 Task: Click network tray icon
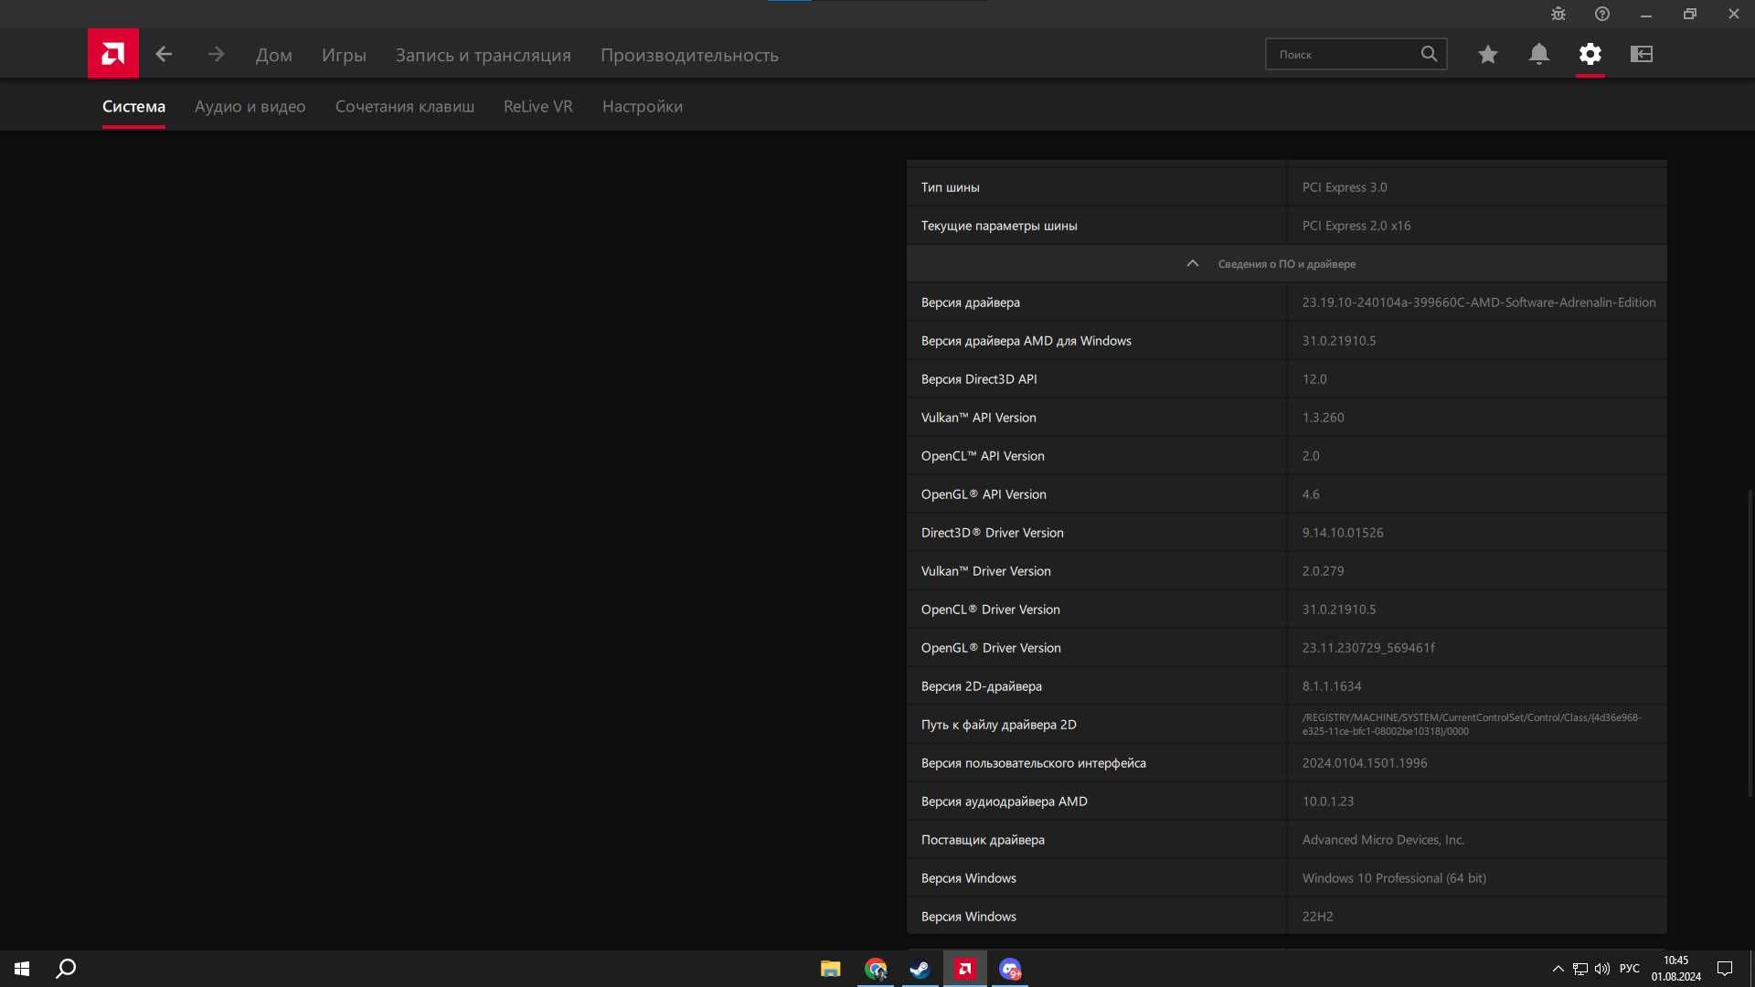pos(1580,969)
